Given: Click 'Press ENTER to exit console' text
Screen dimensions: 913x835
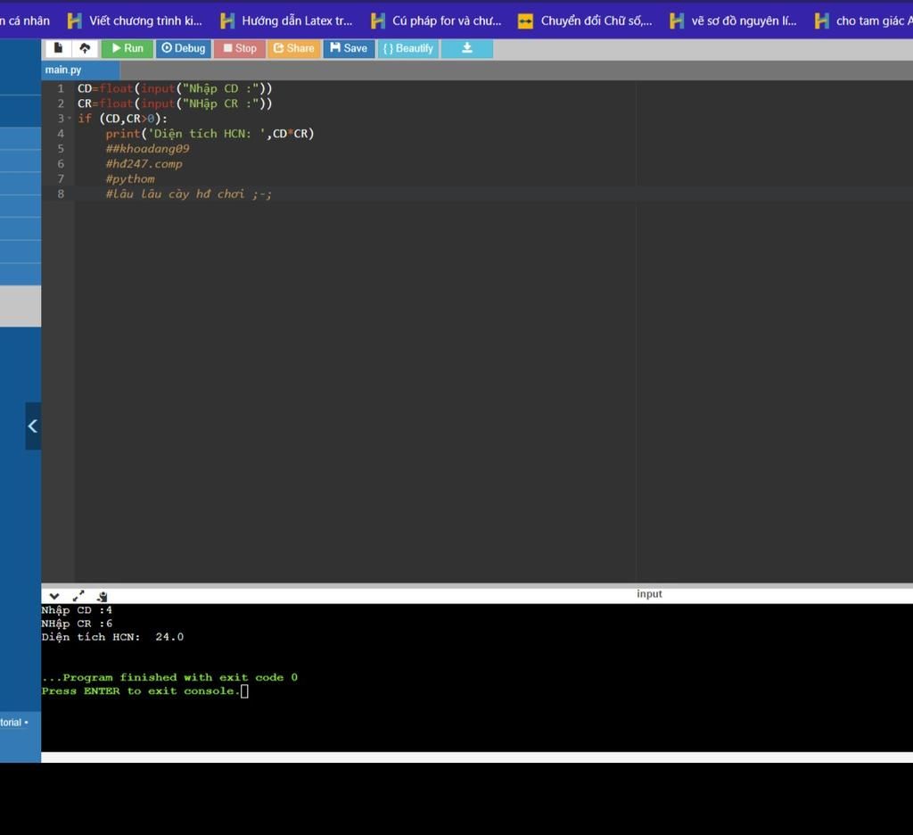Looking at the screenshot, I should point(141,691).
